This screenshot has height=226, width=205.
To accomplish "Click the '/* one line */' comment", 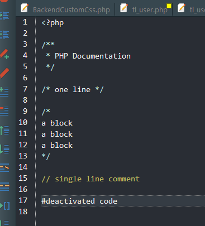I will 73,90.
